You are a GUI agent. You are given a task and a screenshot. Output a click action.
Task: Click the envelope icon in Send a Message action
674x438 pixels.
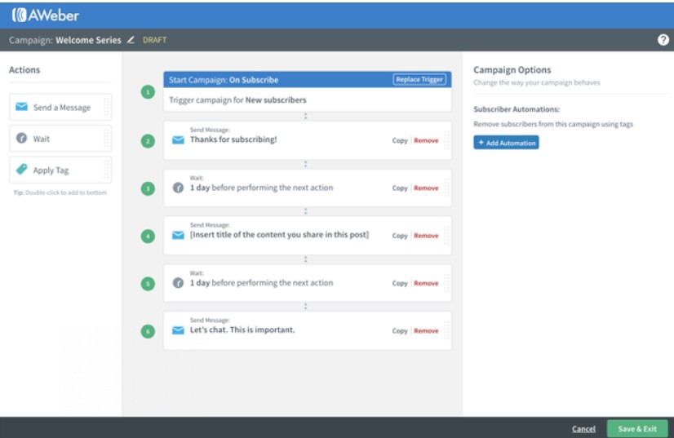click(21, 107)
